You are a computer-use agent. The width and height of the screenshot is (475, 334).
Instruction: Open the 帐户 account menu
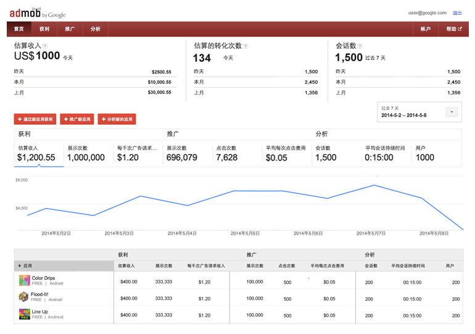point(425,29)
